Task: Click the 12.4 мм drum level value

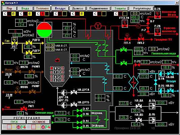Action: 21,25
